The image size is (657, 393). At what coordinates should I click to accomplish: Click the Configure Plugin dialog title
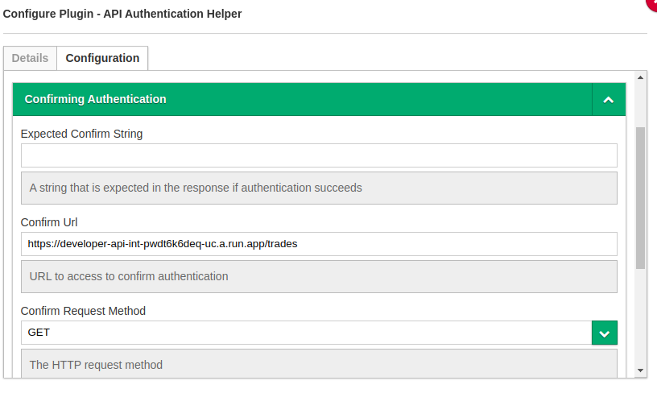(x=122, y=14)
